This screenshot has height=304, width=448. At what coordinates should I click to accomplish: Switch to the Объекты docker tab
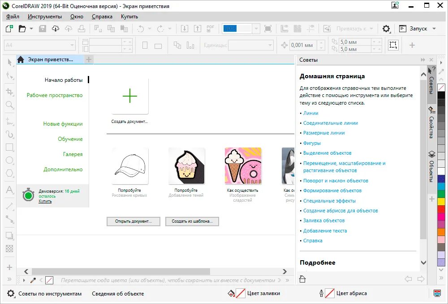(x=431, y=167)
